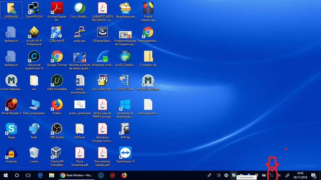The height and width of the screenshot is (180, 321).
Task: Select the IObit Uninstaller shortcut
Action: pyautogui.click(x=57, y=82)
